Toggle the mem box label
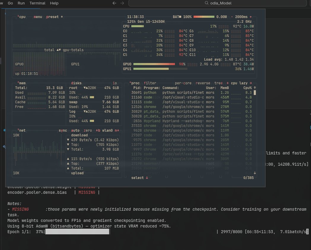Image resolution: width=311 pixels, height=250 pixels. [21, 83]
